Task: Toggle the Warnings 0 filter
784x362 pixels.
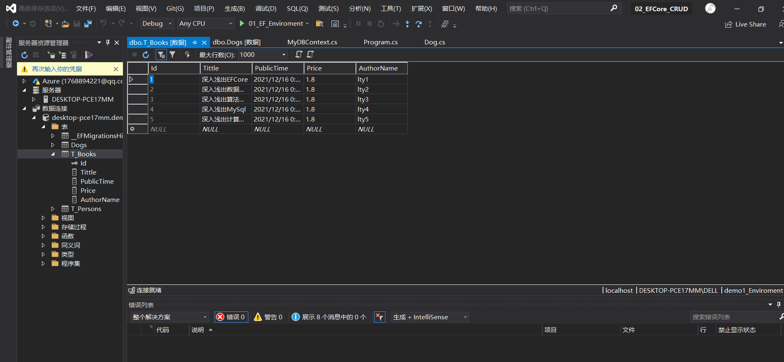Action: [268, 317]
